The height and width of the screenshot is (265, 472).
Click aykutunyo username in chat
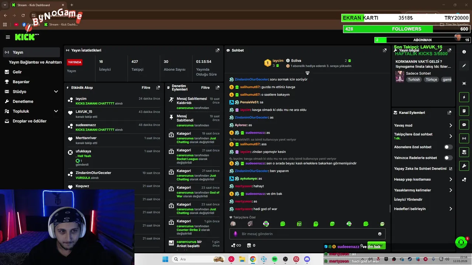click(249, 179)
